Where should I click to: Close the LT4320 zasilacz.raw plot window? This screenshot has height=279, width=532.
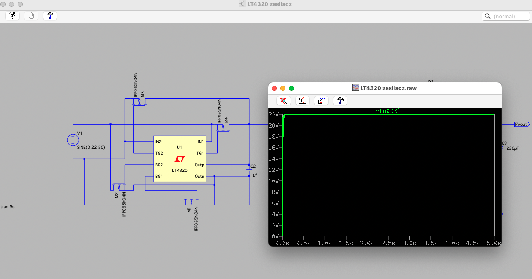(x=274, y=88)
